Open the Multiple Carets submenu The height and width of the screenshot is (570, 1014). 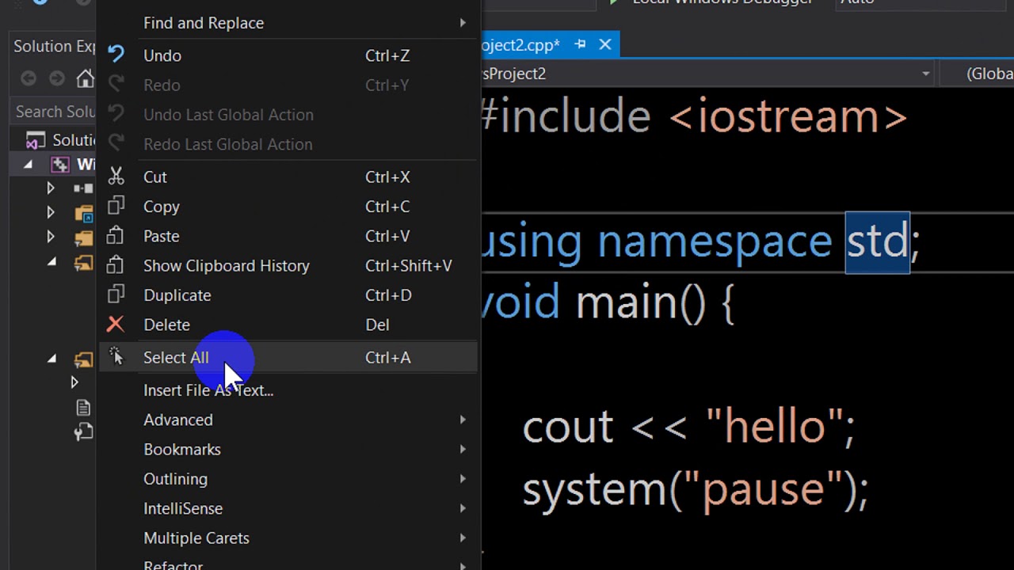(289, 538)
